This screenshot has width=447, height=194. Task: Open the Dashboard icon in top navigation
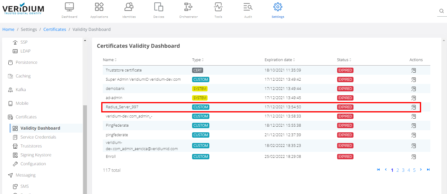(69, 7)
